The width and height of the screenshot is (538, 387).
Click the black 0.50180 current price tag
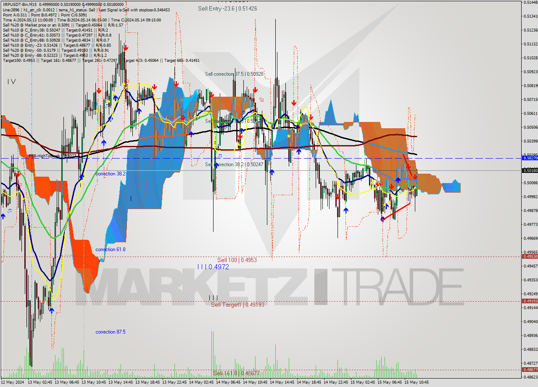[530, 170]
